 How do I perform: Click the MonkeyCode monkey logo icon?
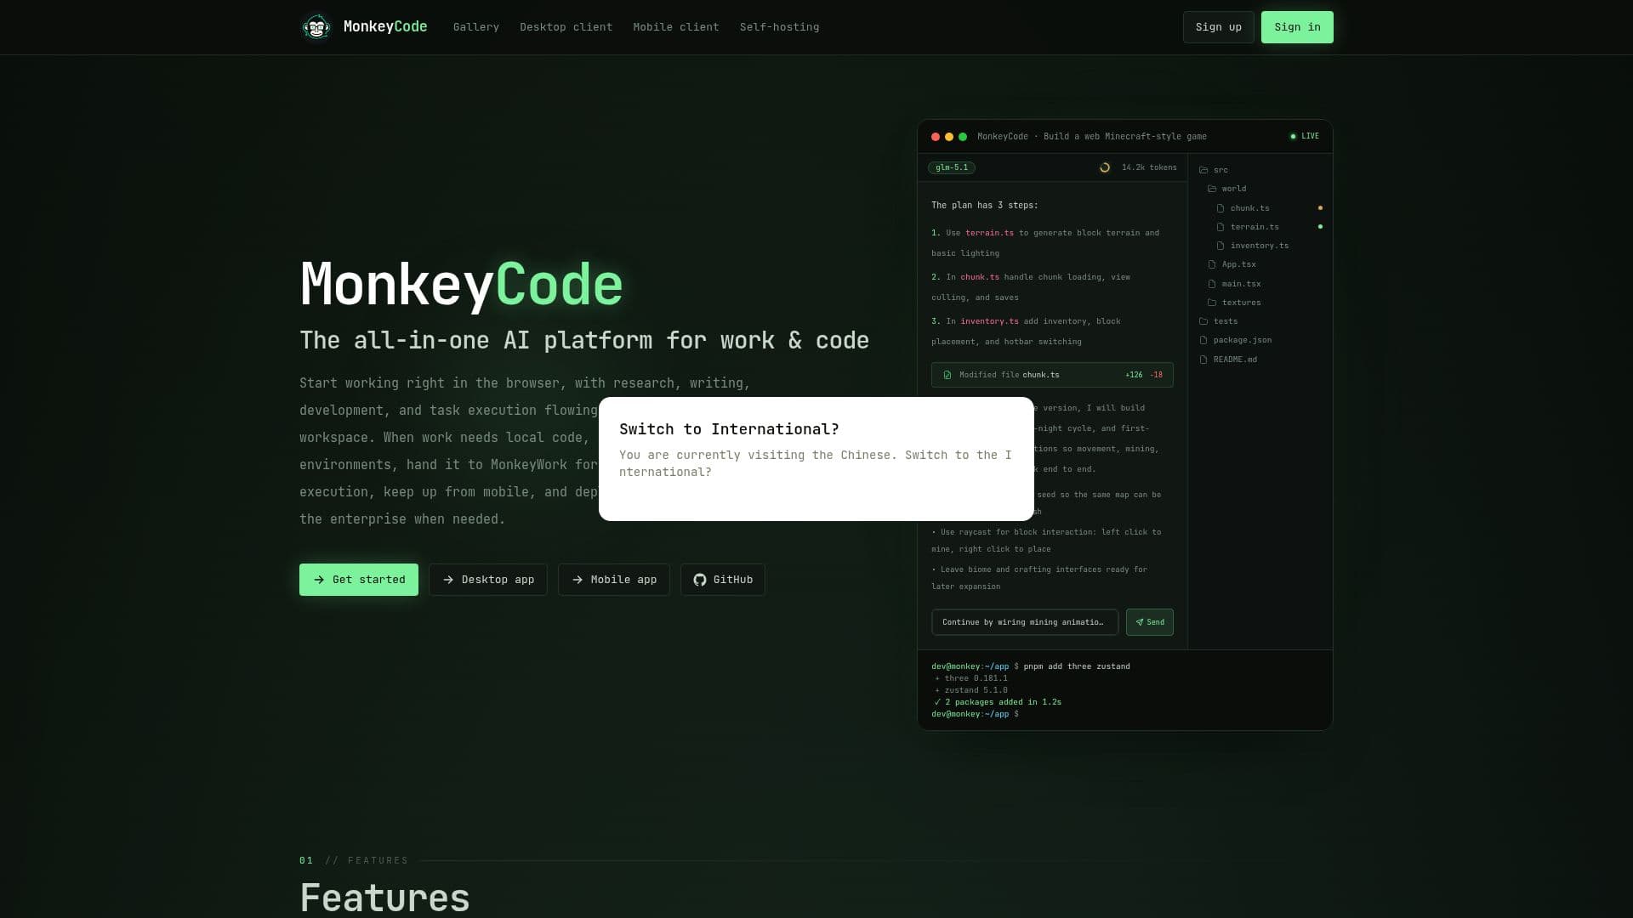point(316,27)
